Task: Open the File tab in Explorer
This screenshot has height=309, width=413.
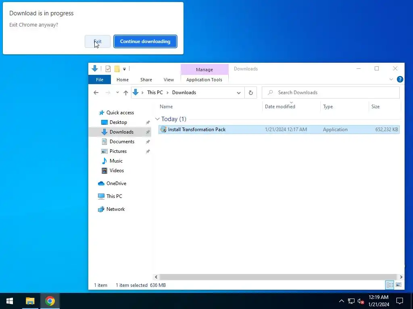Action: click(x=100, y=80)
